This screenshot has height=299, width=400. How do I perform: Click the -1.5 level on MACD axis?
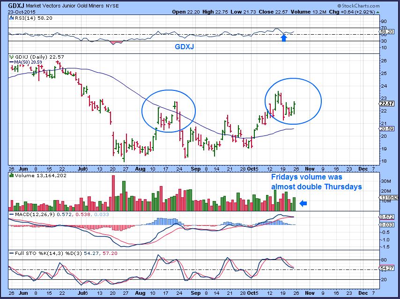(385, 247)
